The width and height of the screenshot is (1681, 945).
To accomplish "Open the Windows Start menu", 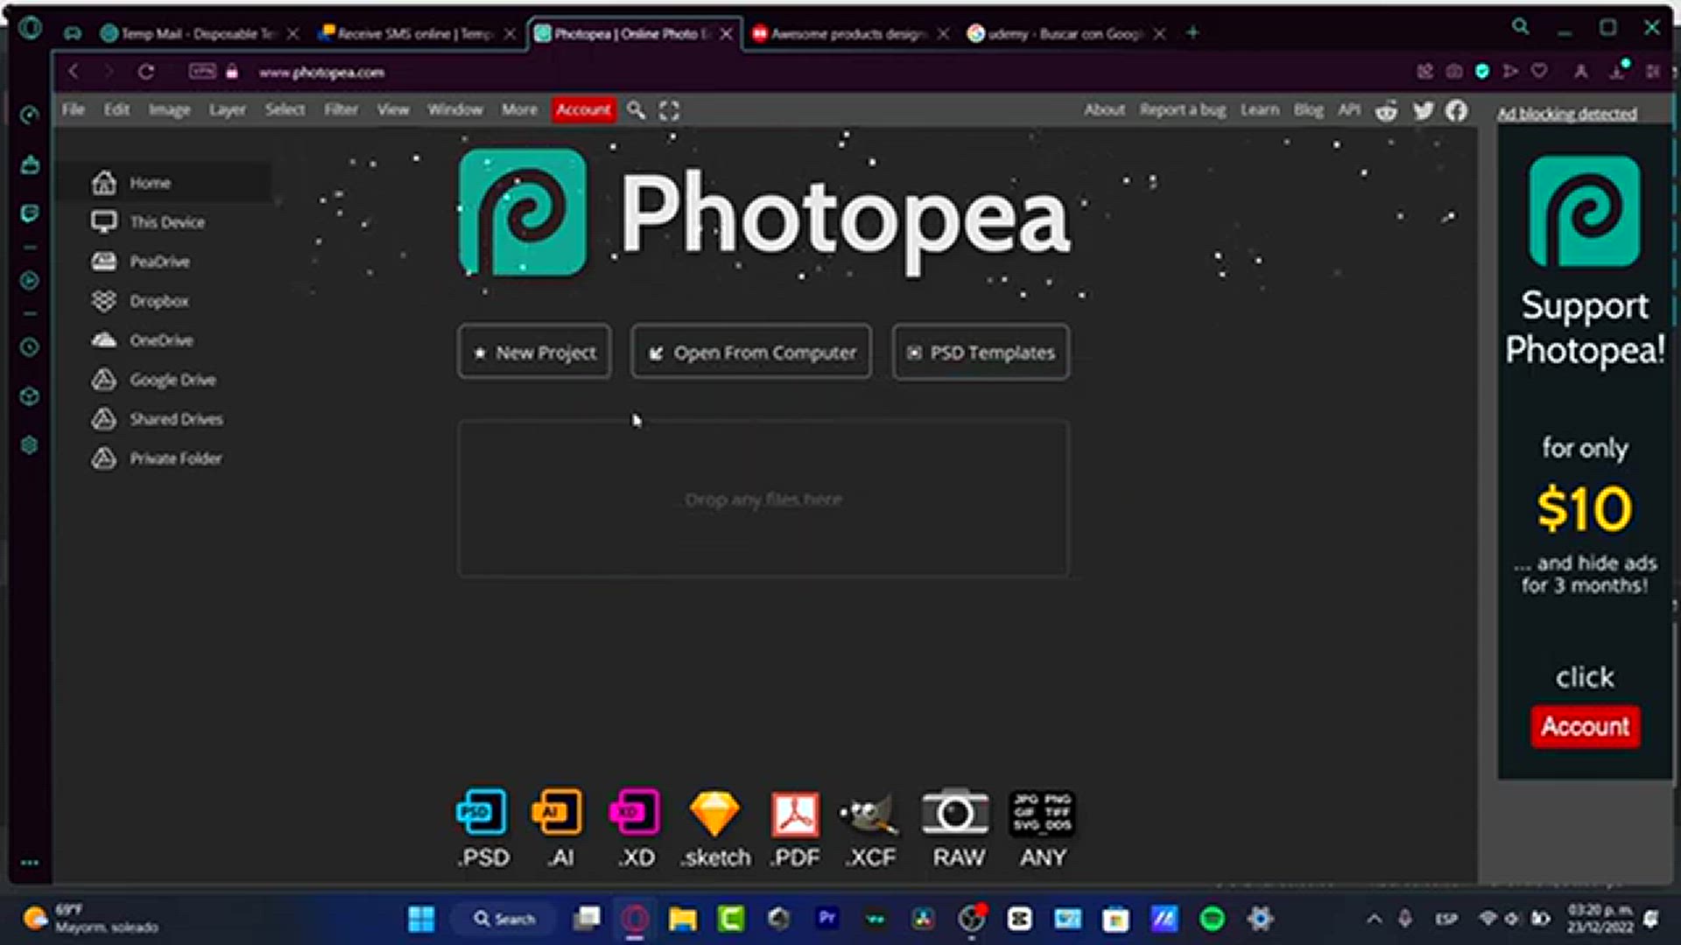I will pos(421,919).
